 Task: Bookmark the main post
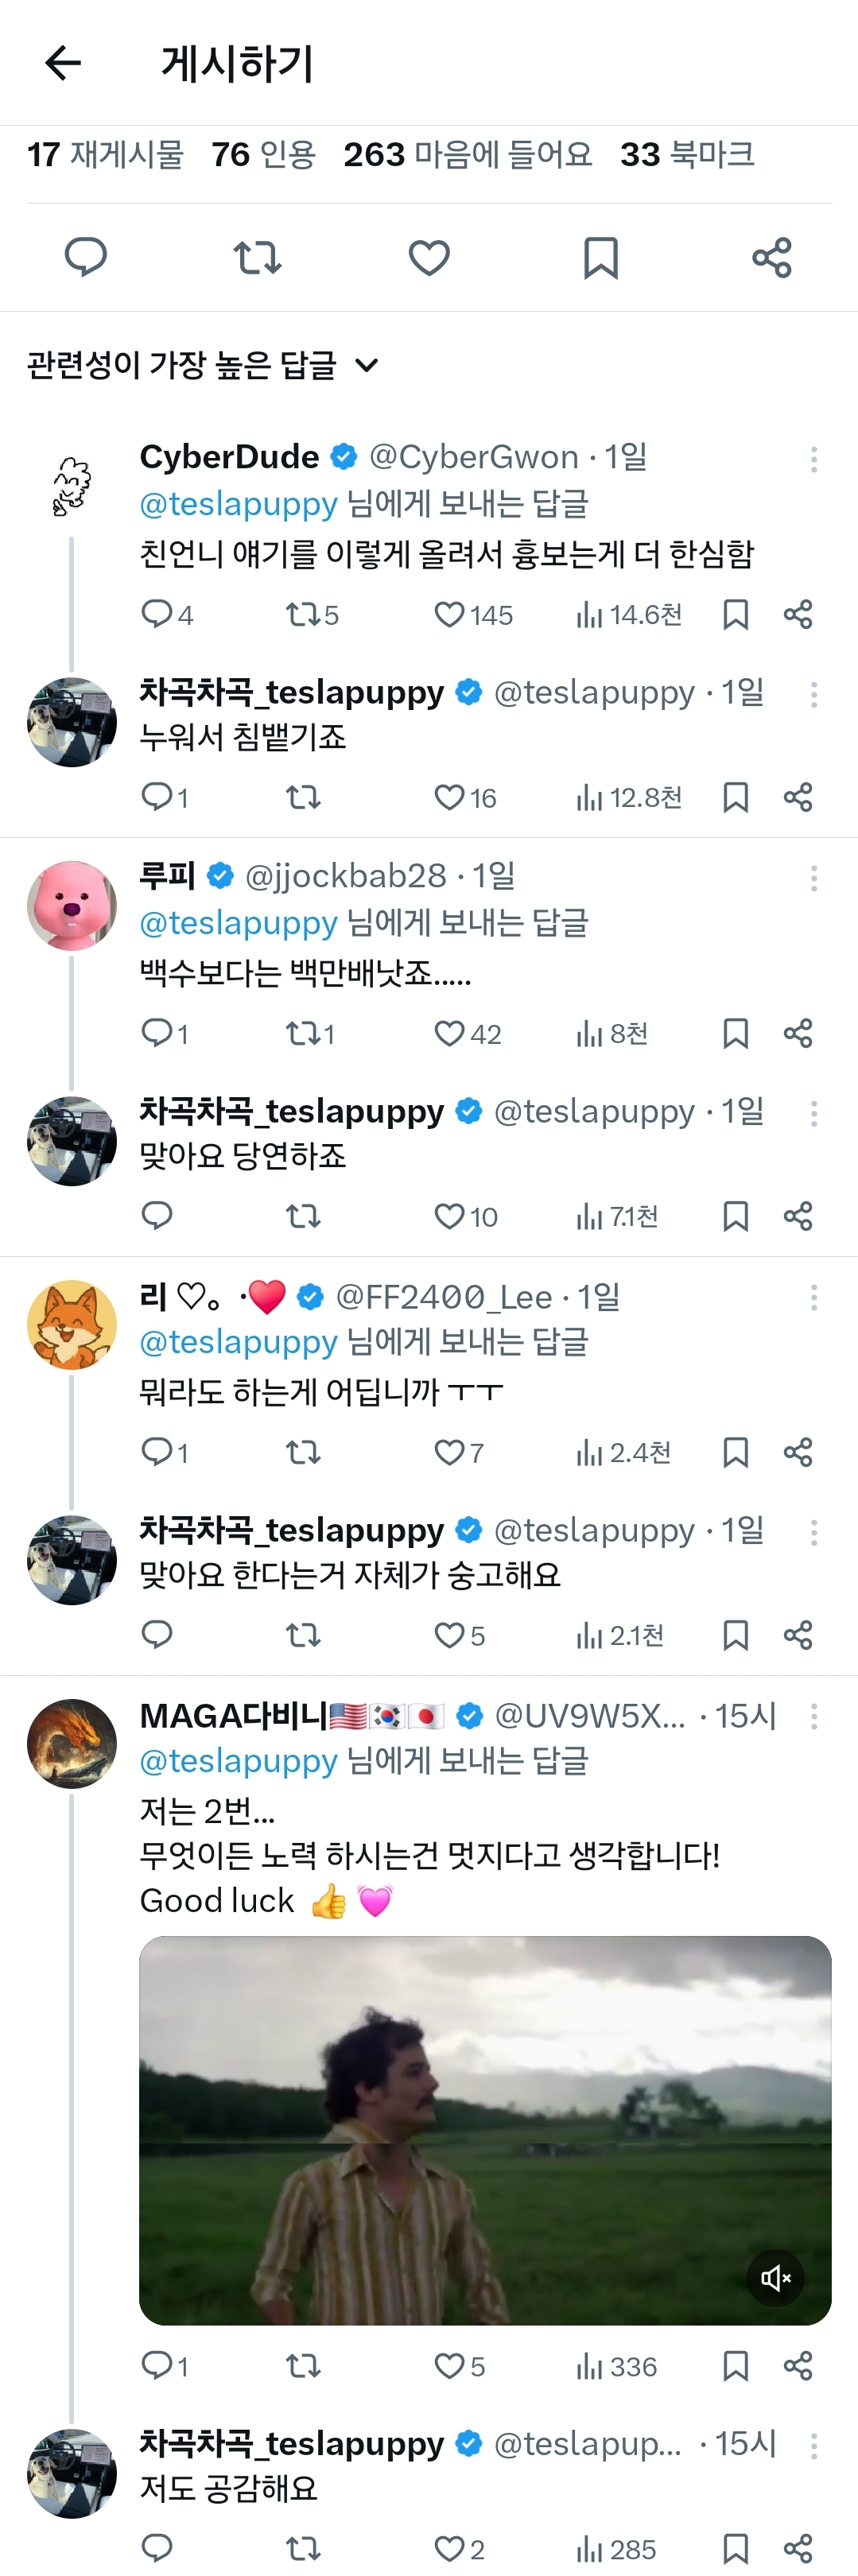coord(601,257)
